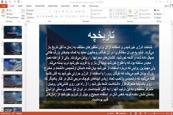173x115 pixels.
Task: Open Shape Outline dropdown
Action: tap(145, 14)
